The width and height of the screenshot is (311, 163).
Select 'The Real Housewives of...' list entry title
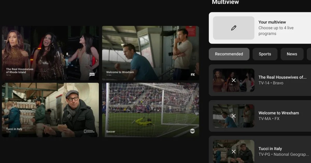click(282, 77)
